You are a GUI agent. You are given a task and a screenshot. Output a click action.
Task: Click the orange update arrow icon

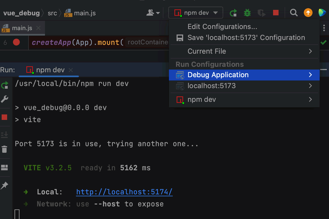[308, 13]
